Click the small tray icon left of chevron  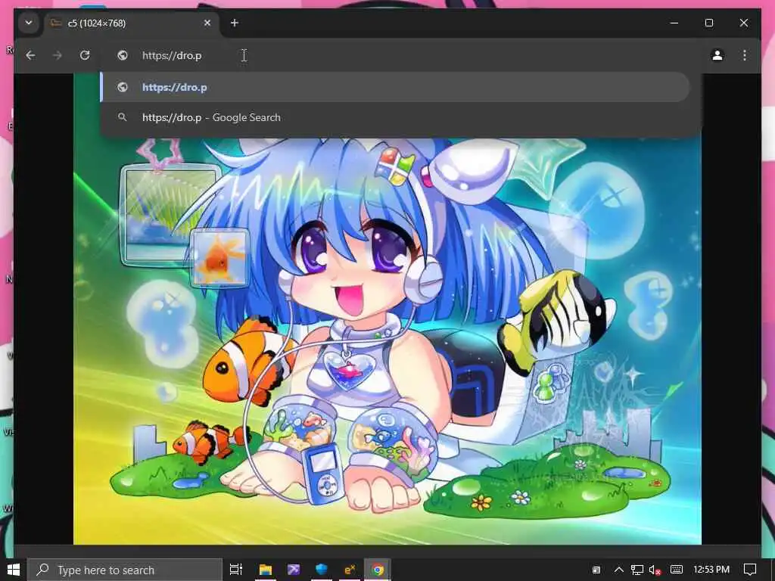click(x=596, y=570)
